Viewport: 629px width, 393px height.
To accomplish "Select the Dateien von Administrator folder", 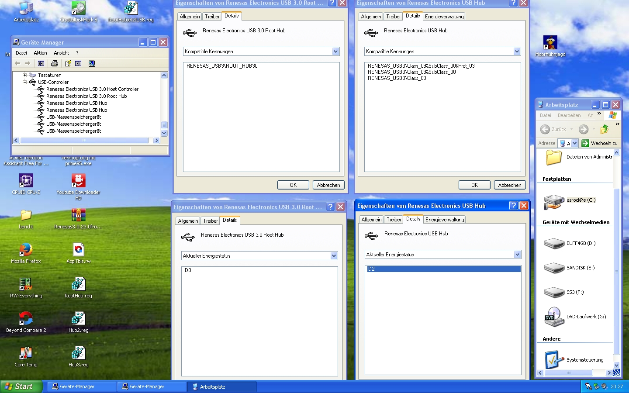I will coord(579,157).
